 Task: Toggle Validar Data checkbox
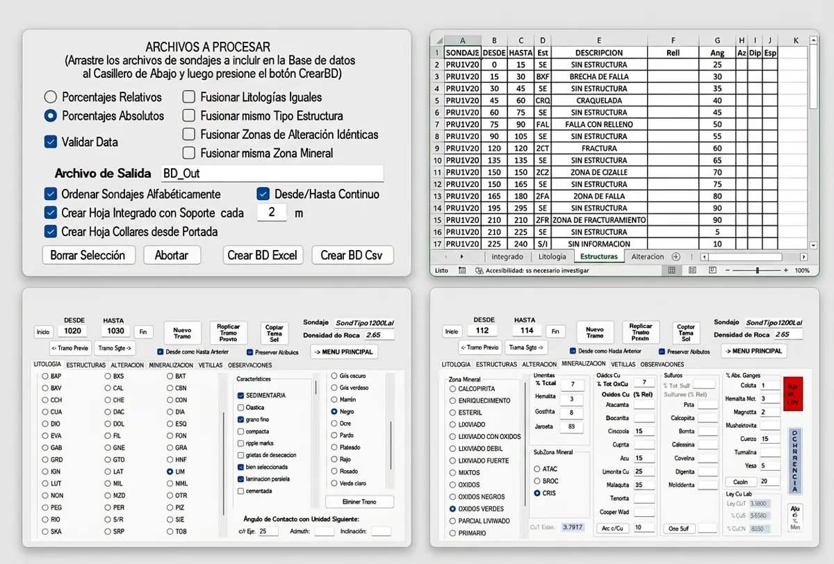click(x=51, y=142)
